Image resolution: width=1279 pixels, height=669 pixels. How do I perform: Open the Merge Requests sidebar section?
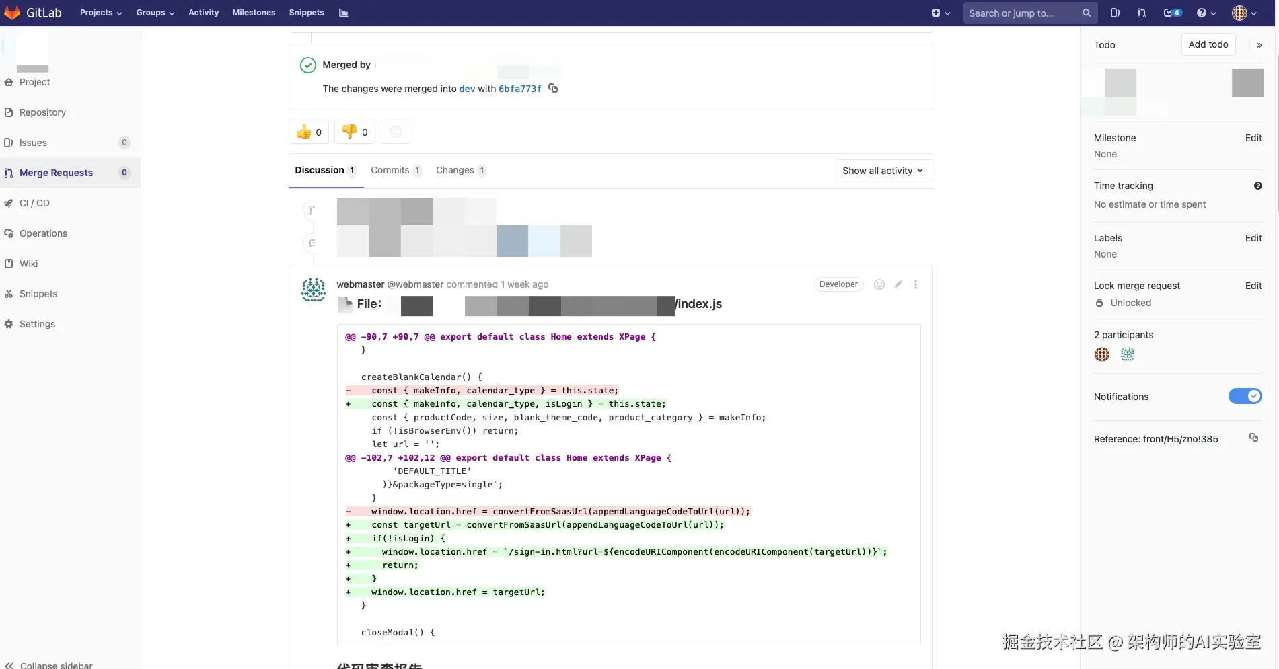click(x=57, y=173)
